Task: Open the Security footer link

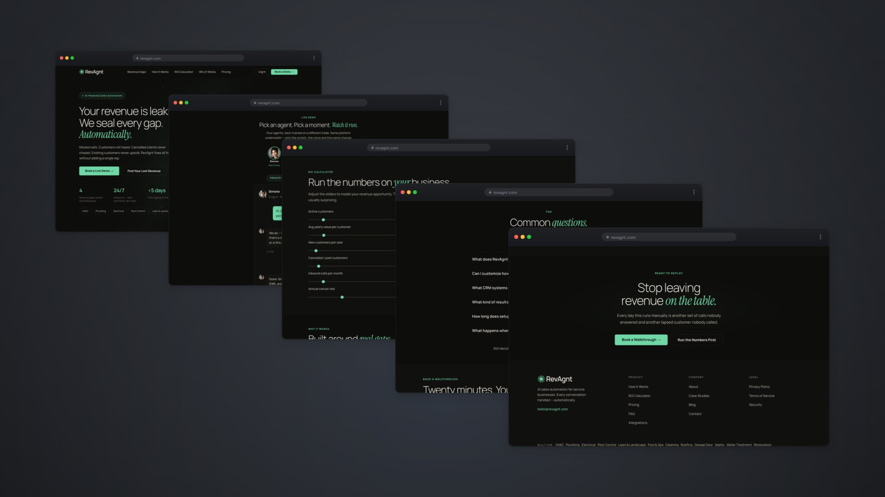Action: point(755,405)
